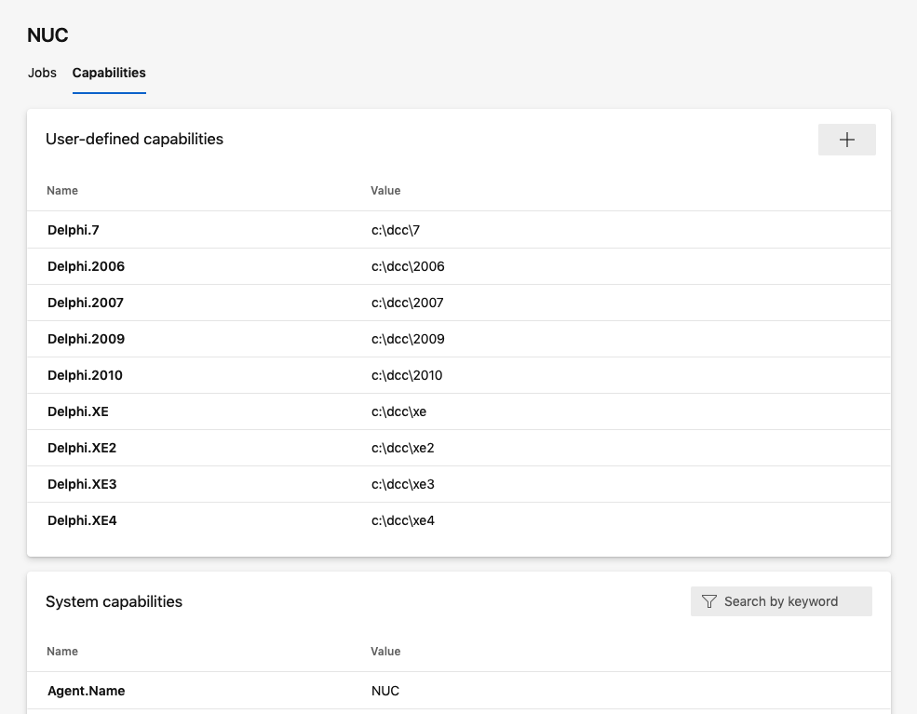
Task: Select the Agent.Name system capability row
Action: tap(458, 691)
